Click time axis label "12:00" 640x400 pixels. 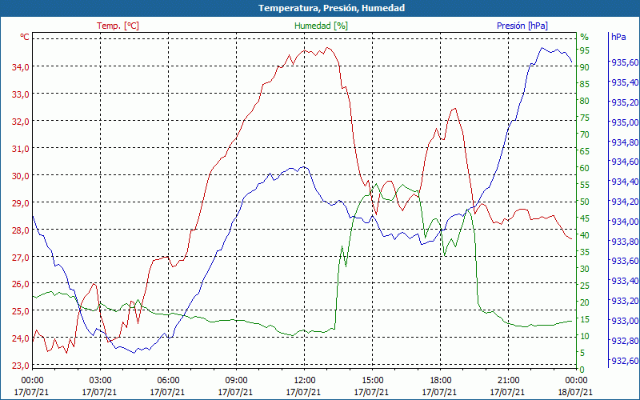click(304, 381)
